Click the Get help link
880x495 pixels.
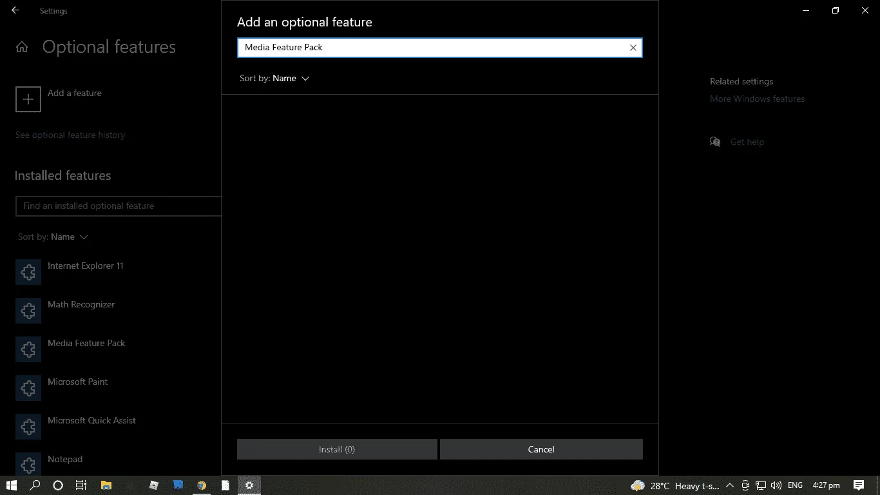747,142
